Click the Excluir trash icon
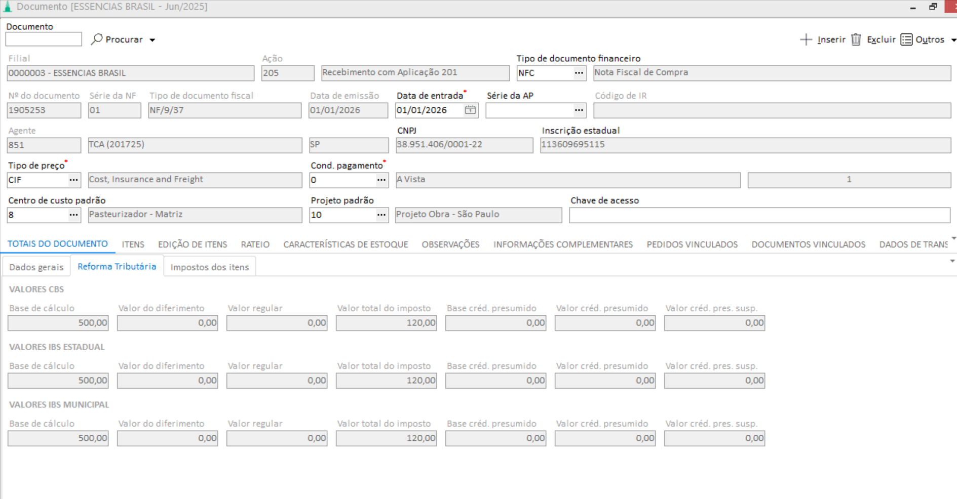 click(856, 39)
